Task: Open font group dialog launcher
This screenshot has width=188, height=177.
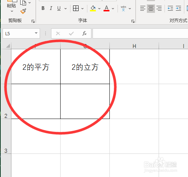Action: click(x=133, y=21)
